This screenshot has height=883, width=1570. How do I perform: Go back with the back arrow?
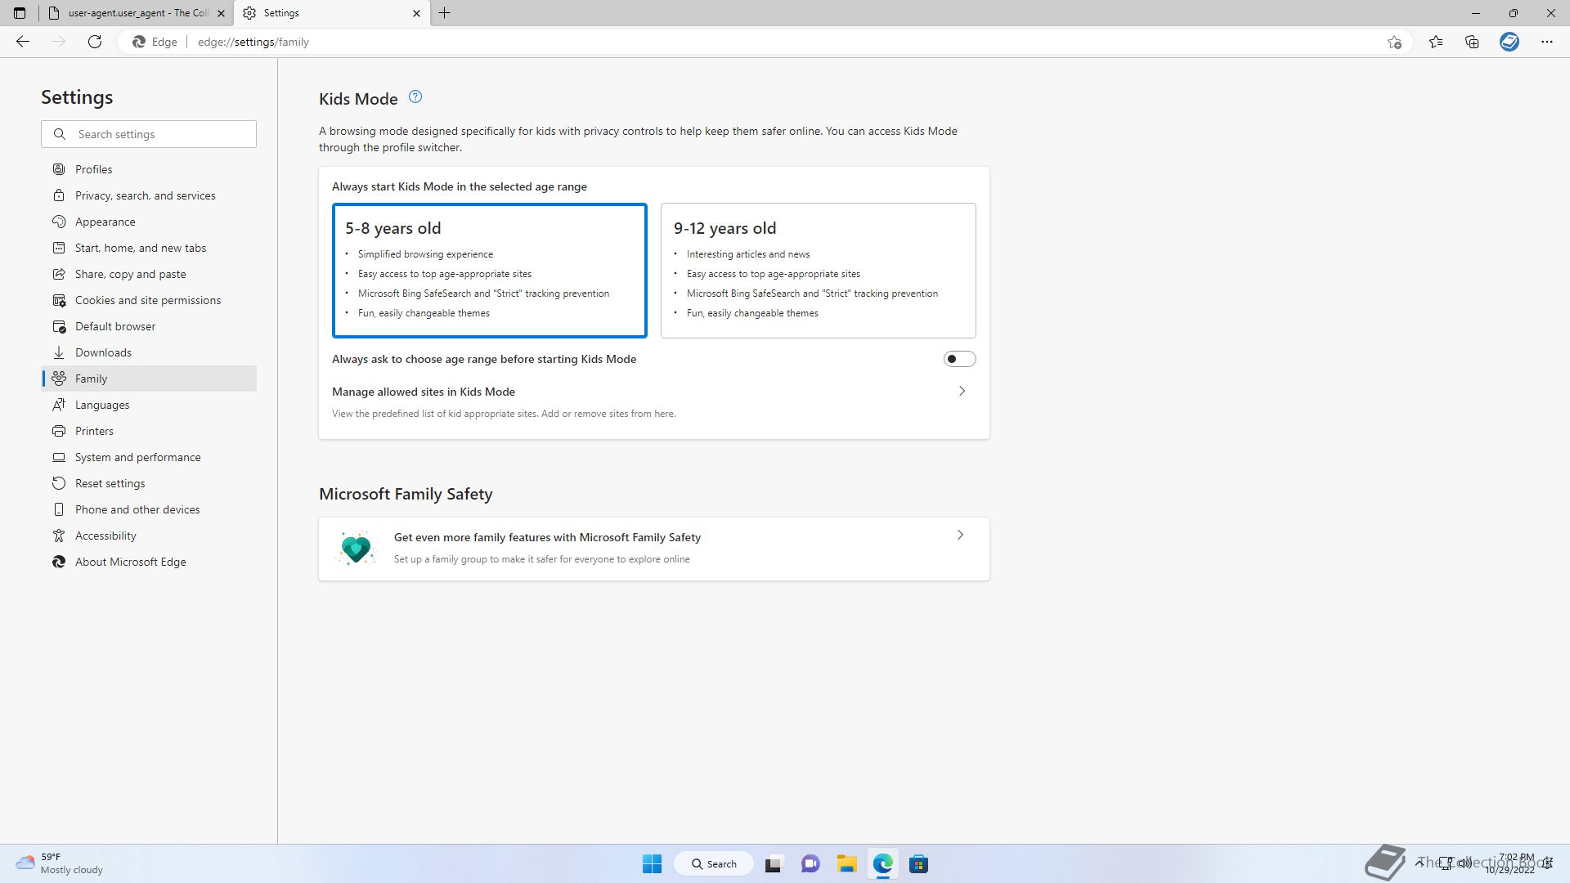point(23,42)
